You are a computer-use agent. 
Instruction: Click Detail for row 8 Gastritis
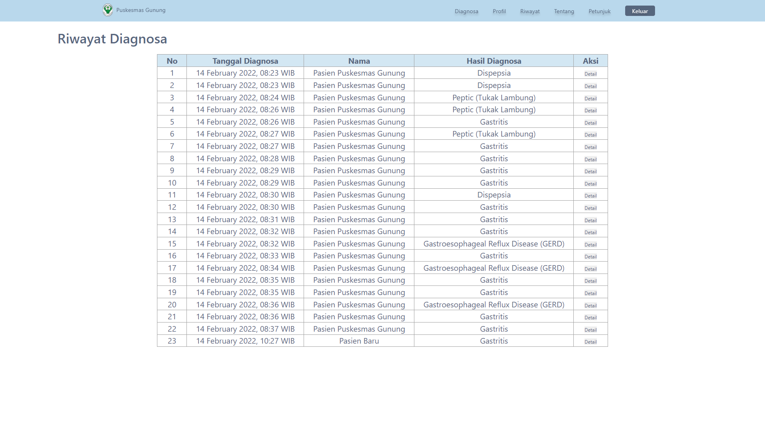[x=590, y=159]
